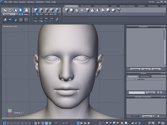This screenshot has height=125, width=167.
Task: Click the Properties panel vertical scrollbar
Action: tap(165, 47)
